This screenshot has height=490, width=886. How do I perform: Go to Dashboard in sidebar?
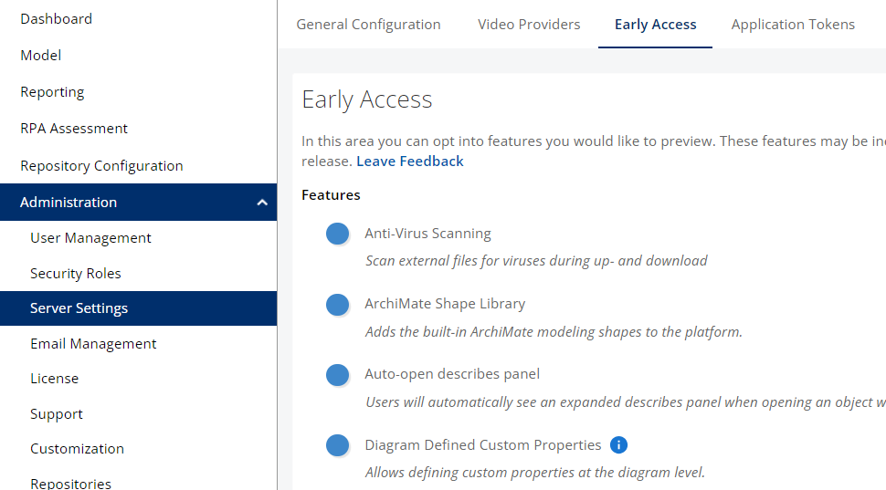click(x=56, y=18)
